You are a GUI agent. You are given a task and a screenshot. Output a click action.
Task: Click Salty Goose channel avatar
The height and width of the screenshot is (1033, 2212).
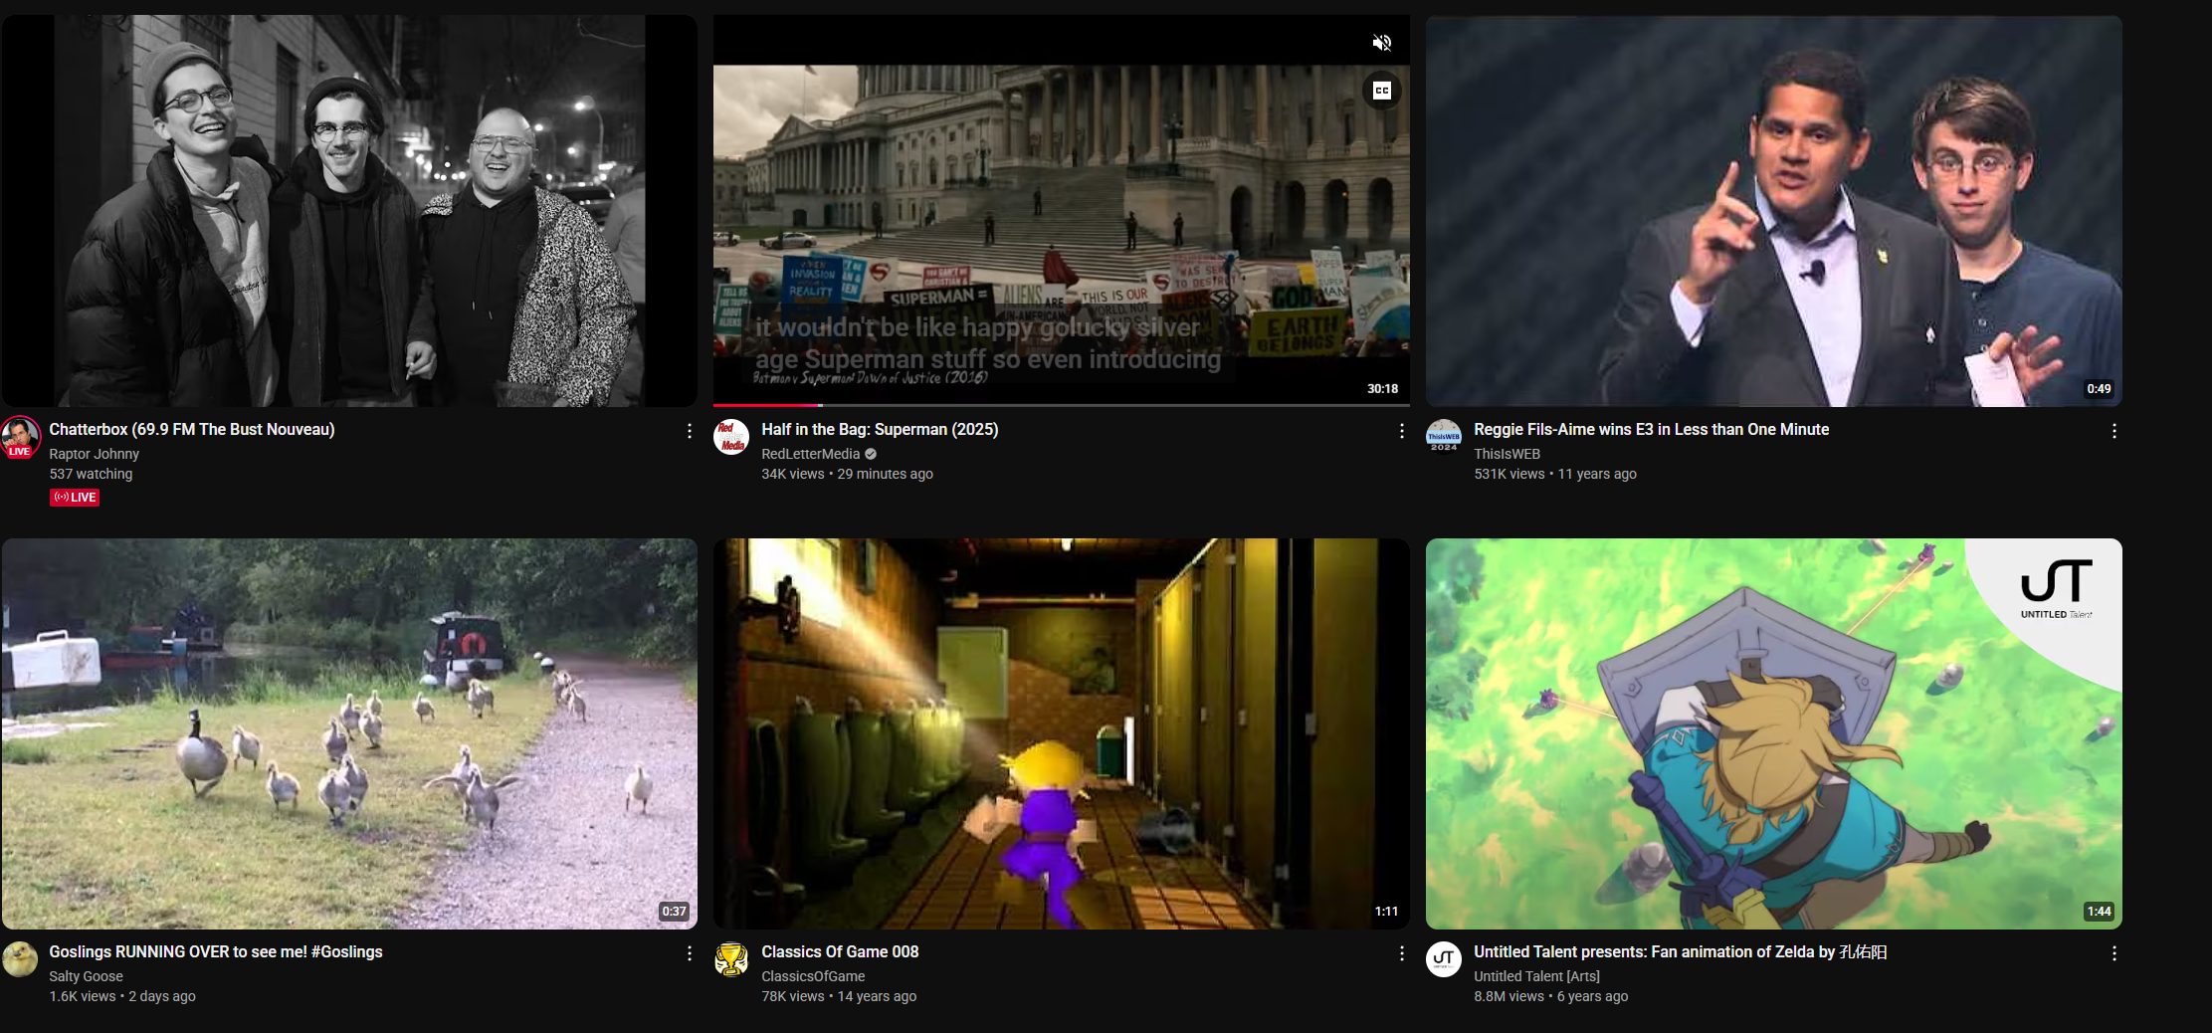click(x=20, y=959)
